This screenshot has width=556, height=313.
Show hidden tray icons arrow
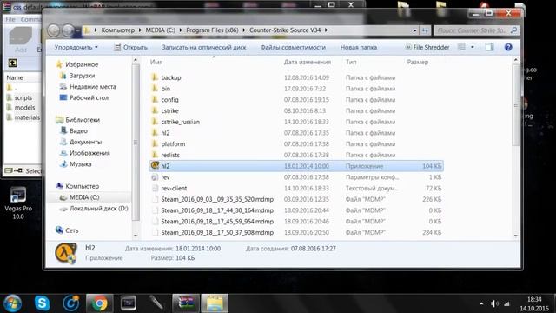pyautogui.click(x=481, y=303)
